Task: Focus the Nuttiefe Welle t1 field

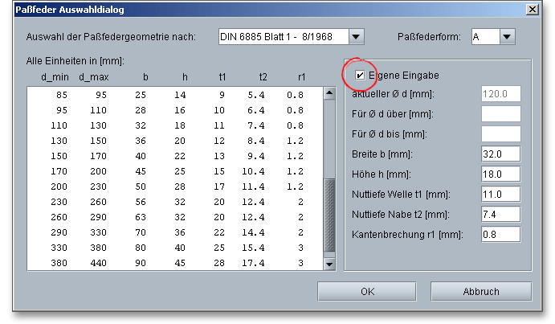Action: coord(500,194)
